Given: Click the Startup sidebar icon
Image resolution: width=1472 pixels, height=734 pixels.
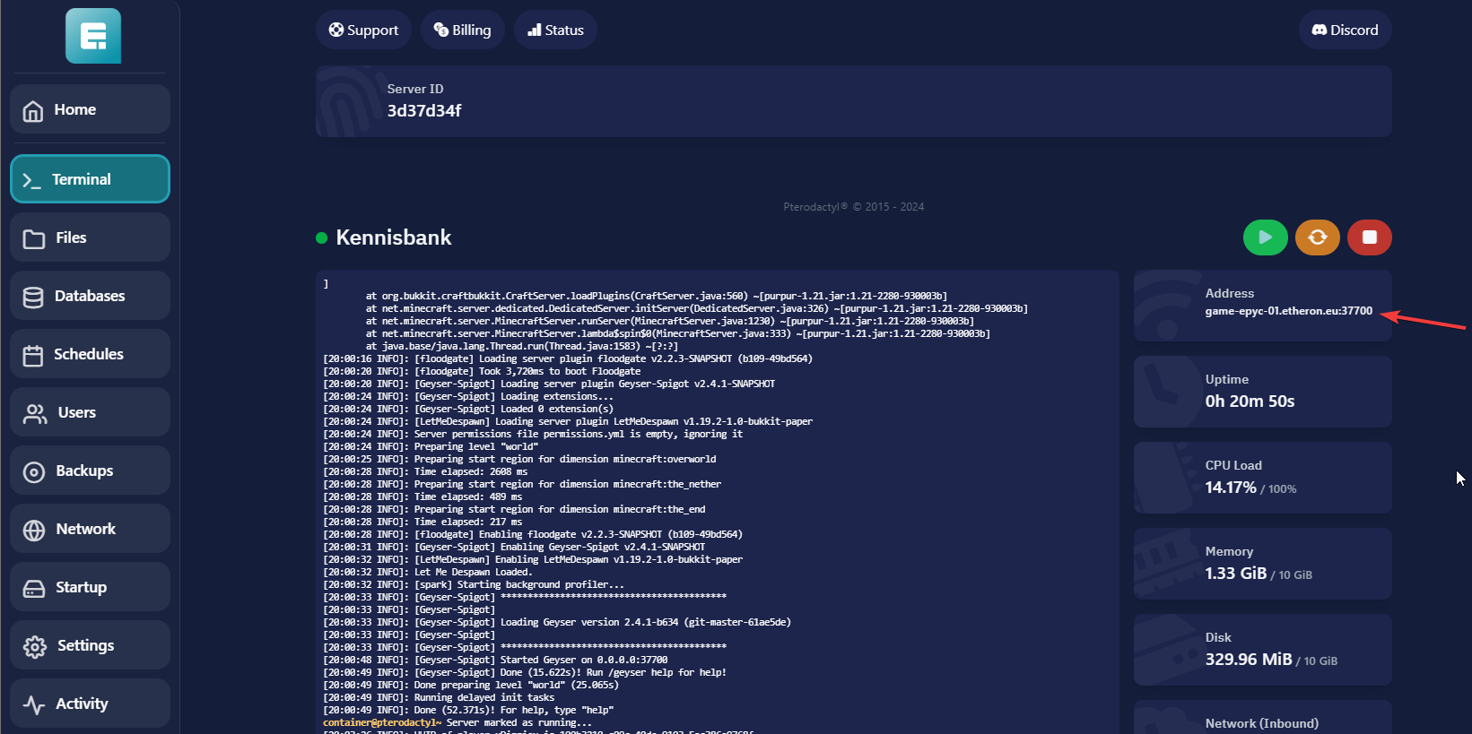Looking at the screenshot, I should coord(34,588).
